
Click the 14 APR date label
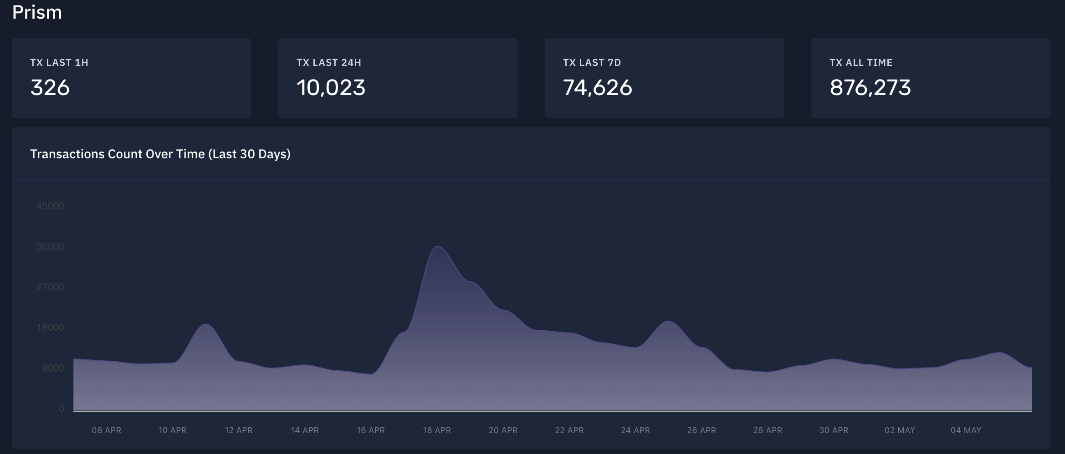tap(305, 430)
